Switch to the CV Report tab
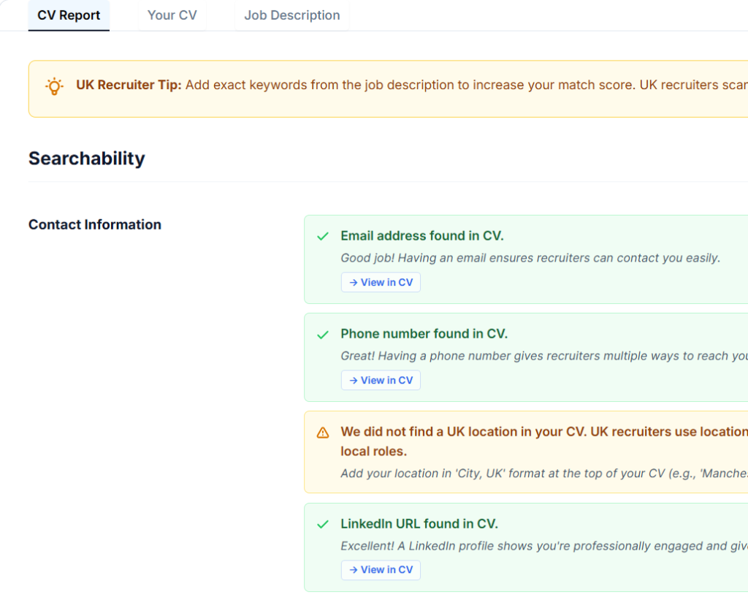The width and height of the screenshot is (748, 600). tap(69, 15)
